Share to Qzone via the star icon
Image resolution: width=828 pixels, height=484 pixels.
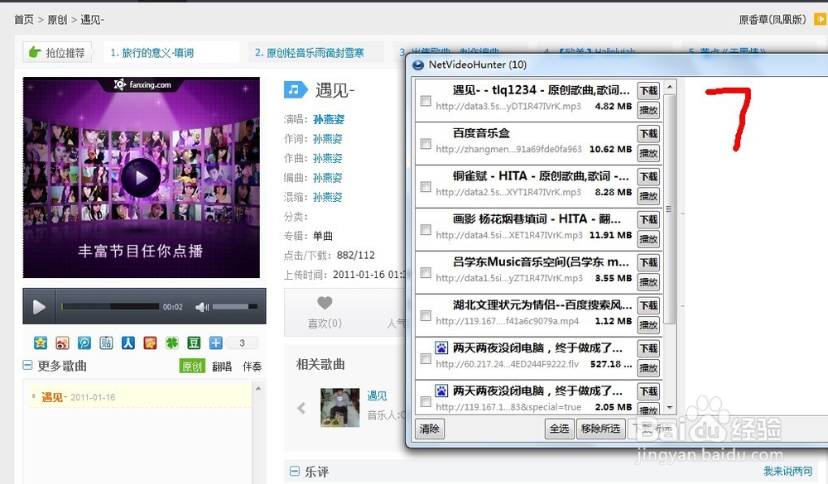[x=40, y=343]
